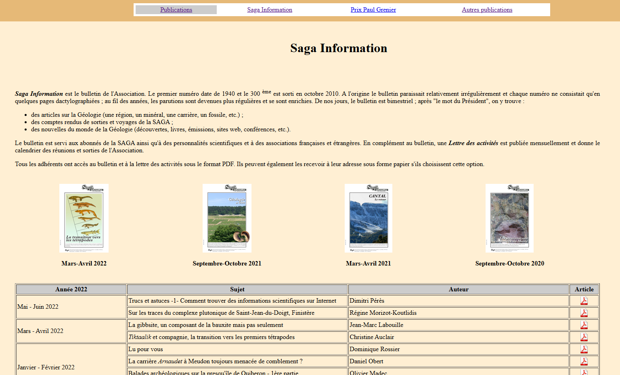Open PDF icon for Lu pour vous
This screenshot has height=375, width=620.
click(584, 349)
